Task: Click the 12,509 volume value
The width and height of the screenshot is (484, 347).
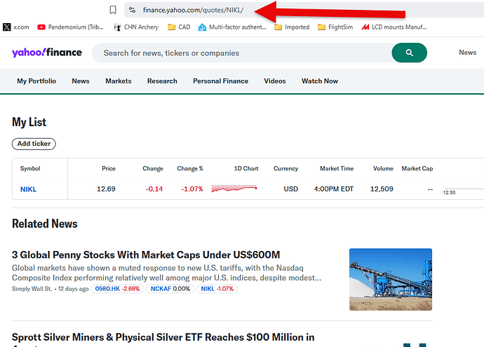Action: coord(382,189)
